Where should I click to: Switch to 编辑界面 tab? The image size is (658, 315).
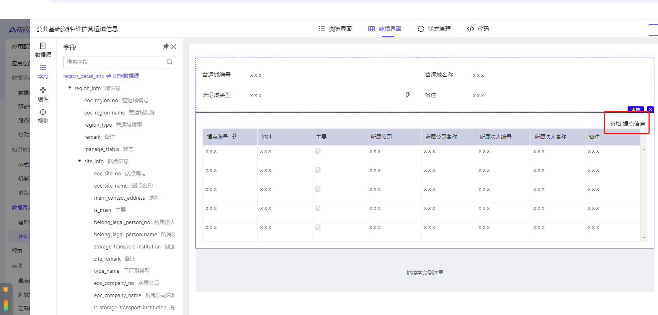pyautogui.click(x=385, y=29)
